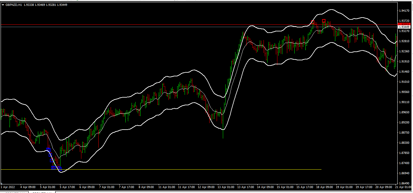Click time axis label 7 Apr 01:00
This screenshot has width=413, height=193.
pos(107,187)
